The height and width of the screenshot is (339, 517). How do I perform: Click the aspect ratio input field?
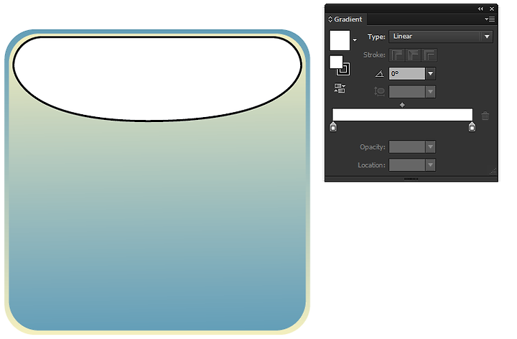(407, 92)
